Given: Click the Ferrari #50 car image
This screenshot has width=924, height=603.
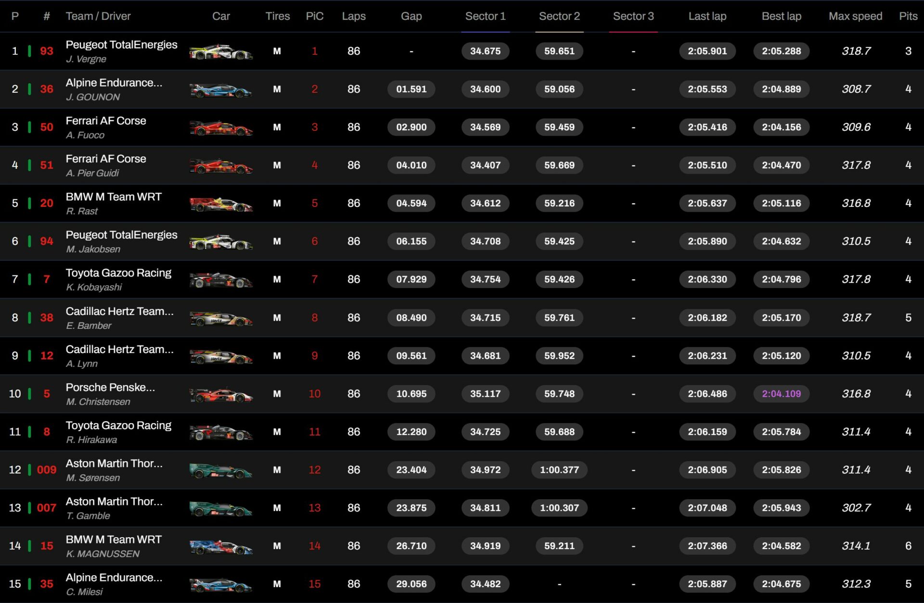Looking at the screenshot, I should (x=221, y=127).
